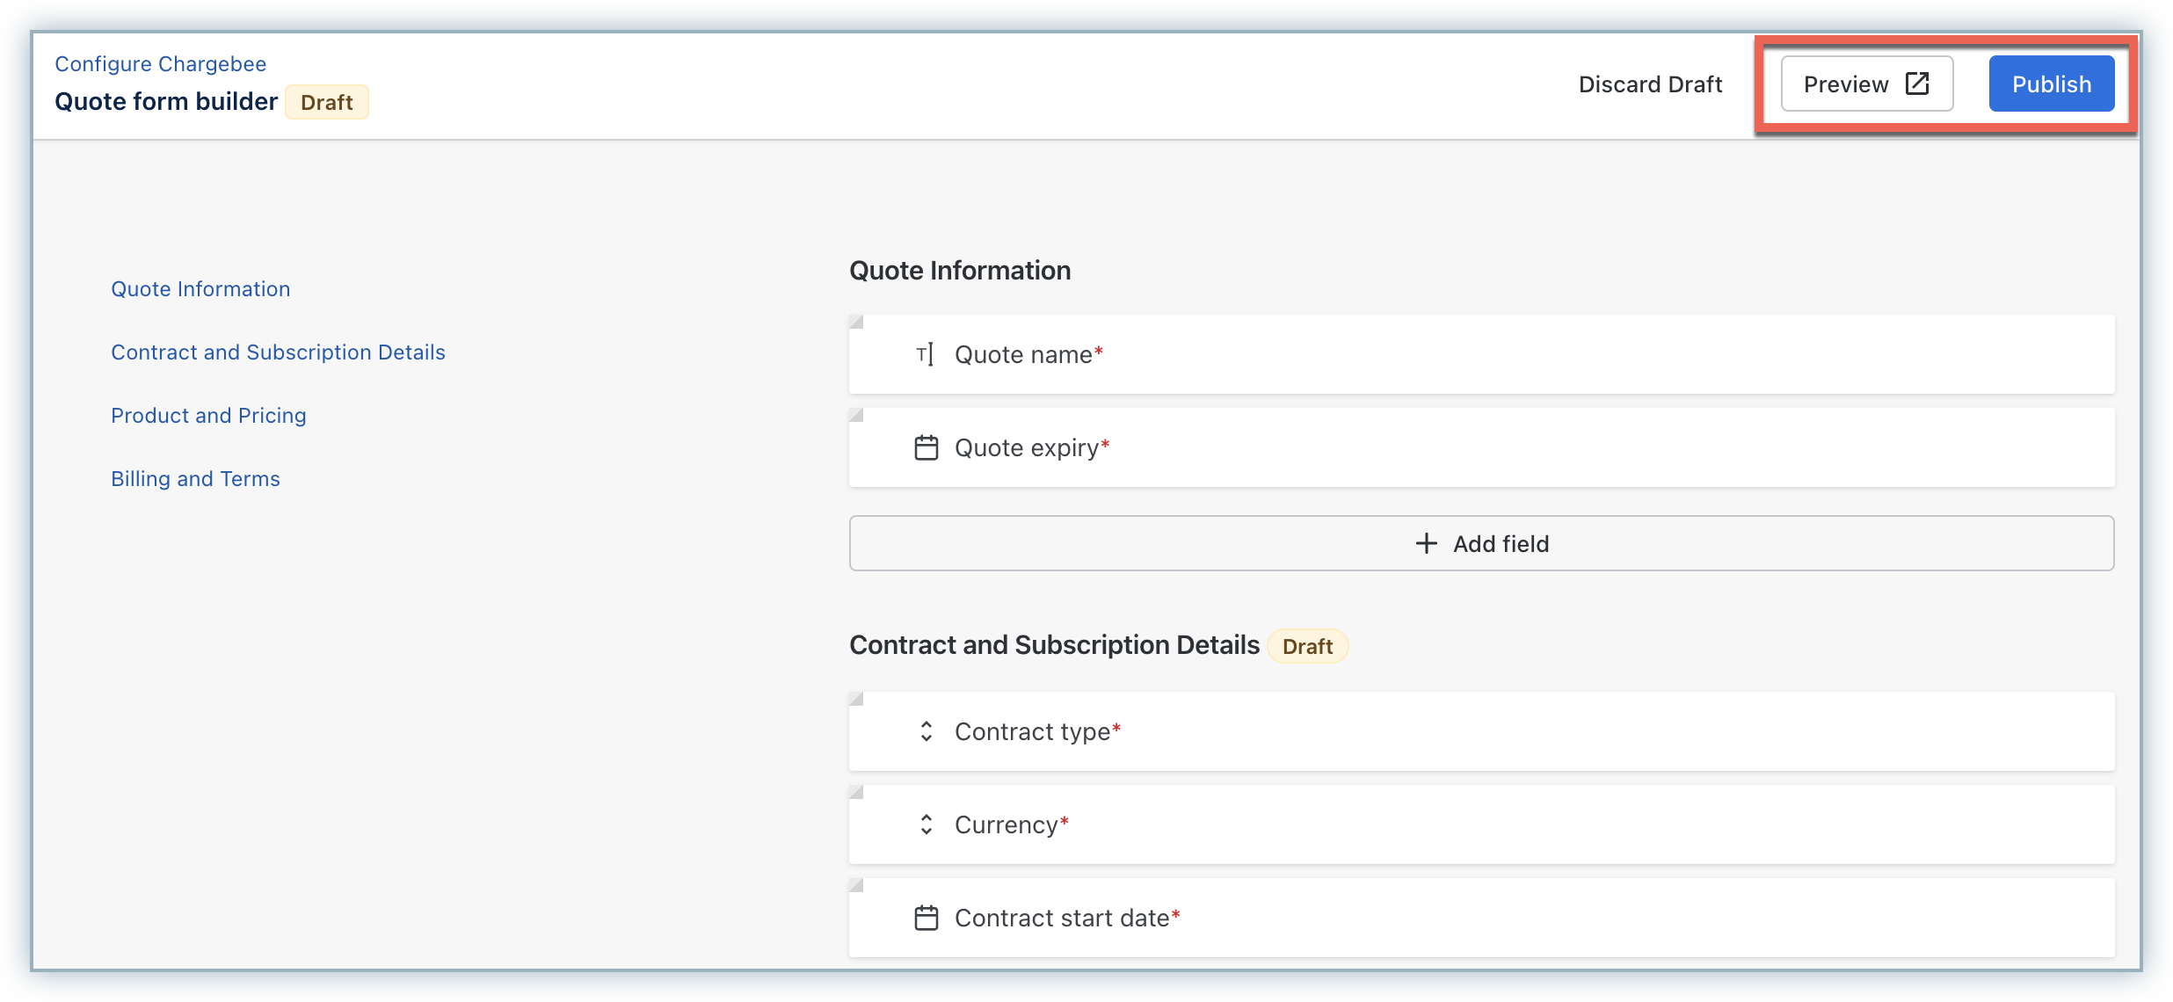Select the Quote expiry field row
Screen dimensions: 2173x1002
(1480, 447)
